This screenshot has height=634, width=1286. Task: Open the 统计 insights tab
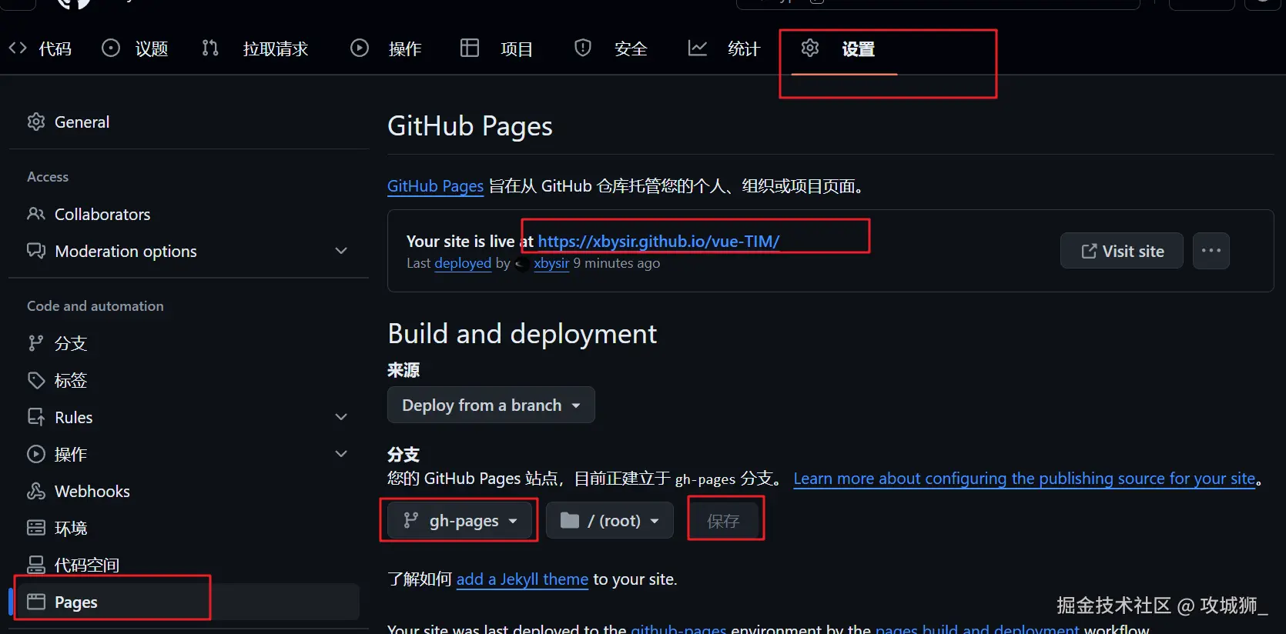click(724, 49)
